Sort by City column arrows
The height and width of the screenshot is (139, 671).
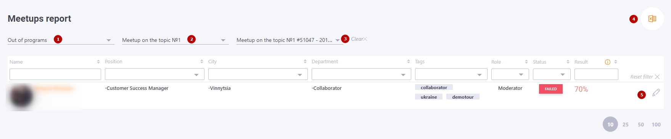pyautogui.click(x=305, y=61)
